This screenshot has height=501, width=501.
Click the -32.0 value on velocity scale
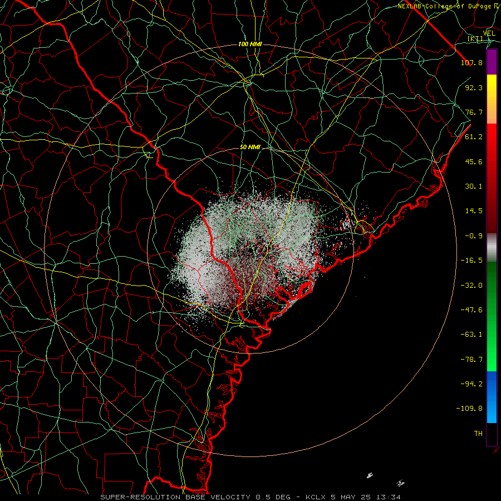point(471,286)
